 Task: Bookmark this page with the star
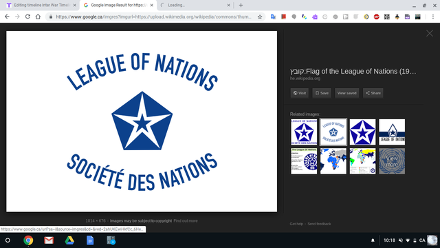260,17
